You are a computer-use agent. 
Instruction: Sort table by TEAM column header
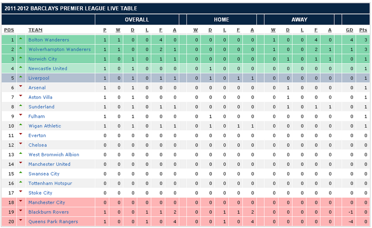click(x=35, y=30)
